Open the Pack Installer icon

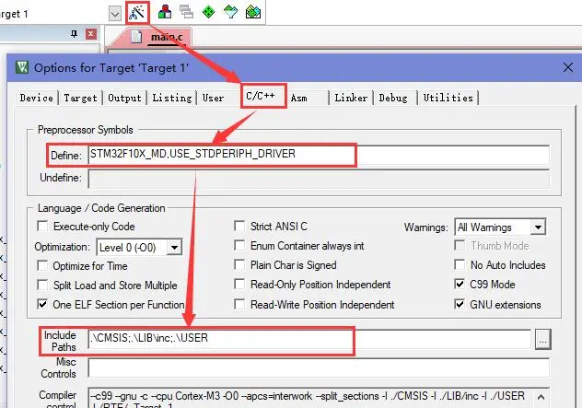click(x=253, y=12)
